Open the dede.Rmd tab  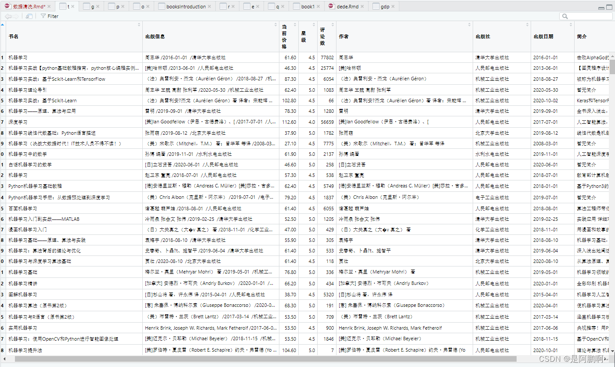click(x=345, y=7)
